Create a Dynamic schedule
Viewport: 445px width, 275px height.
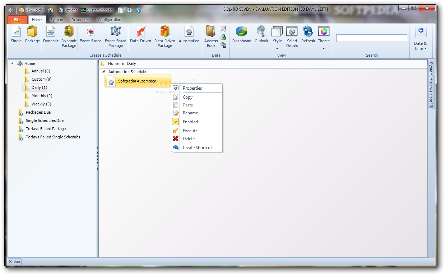click(x=51, y=35)
